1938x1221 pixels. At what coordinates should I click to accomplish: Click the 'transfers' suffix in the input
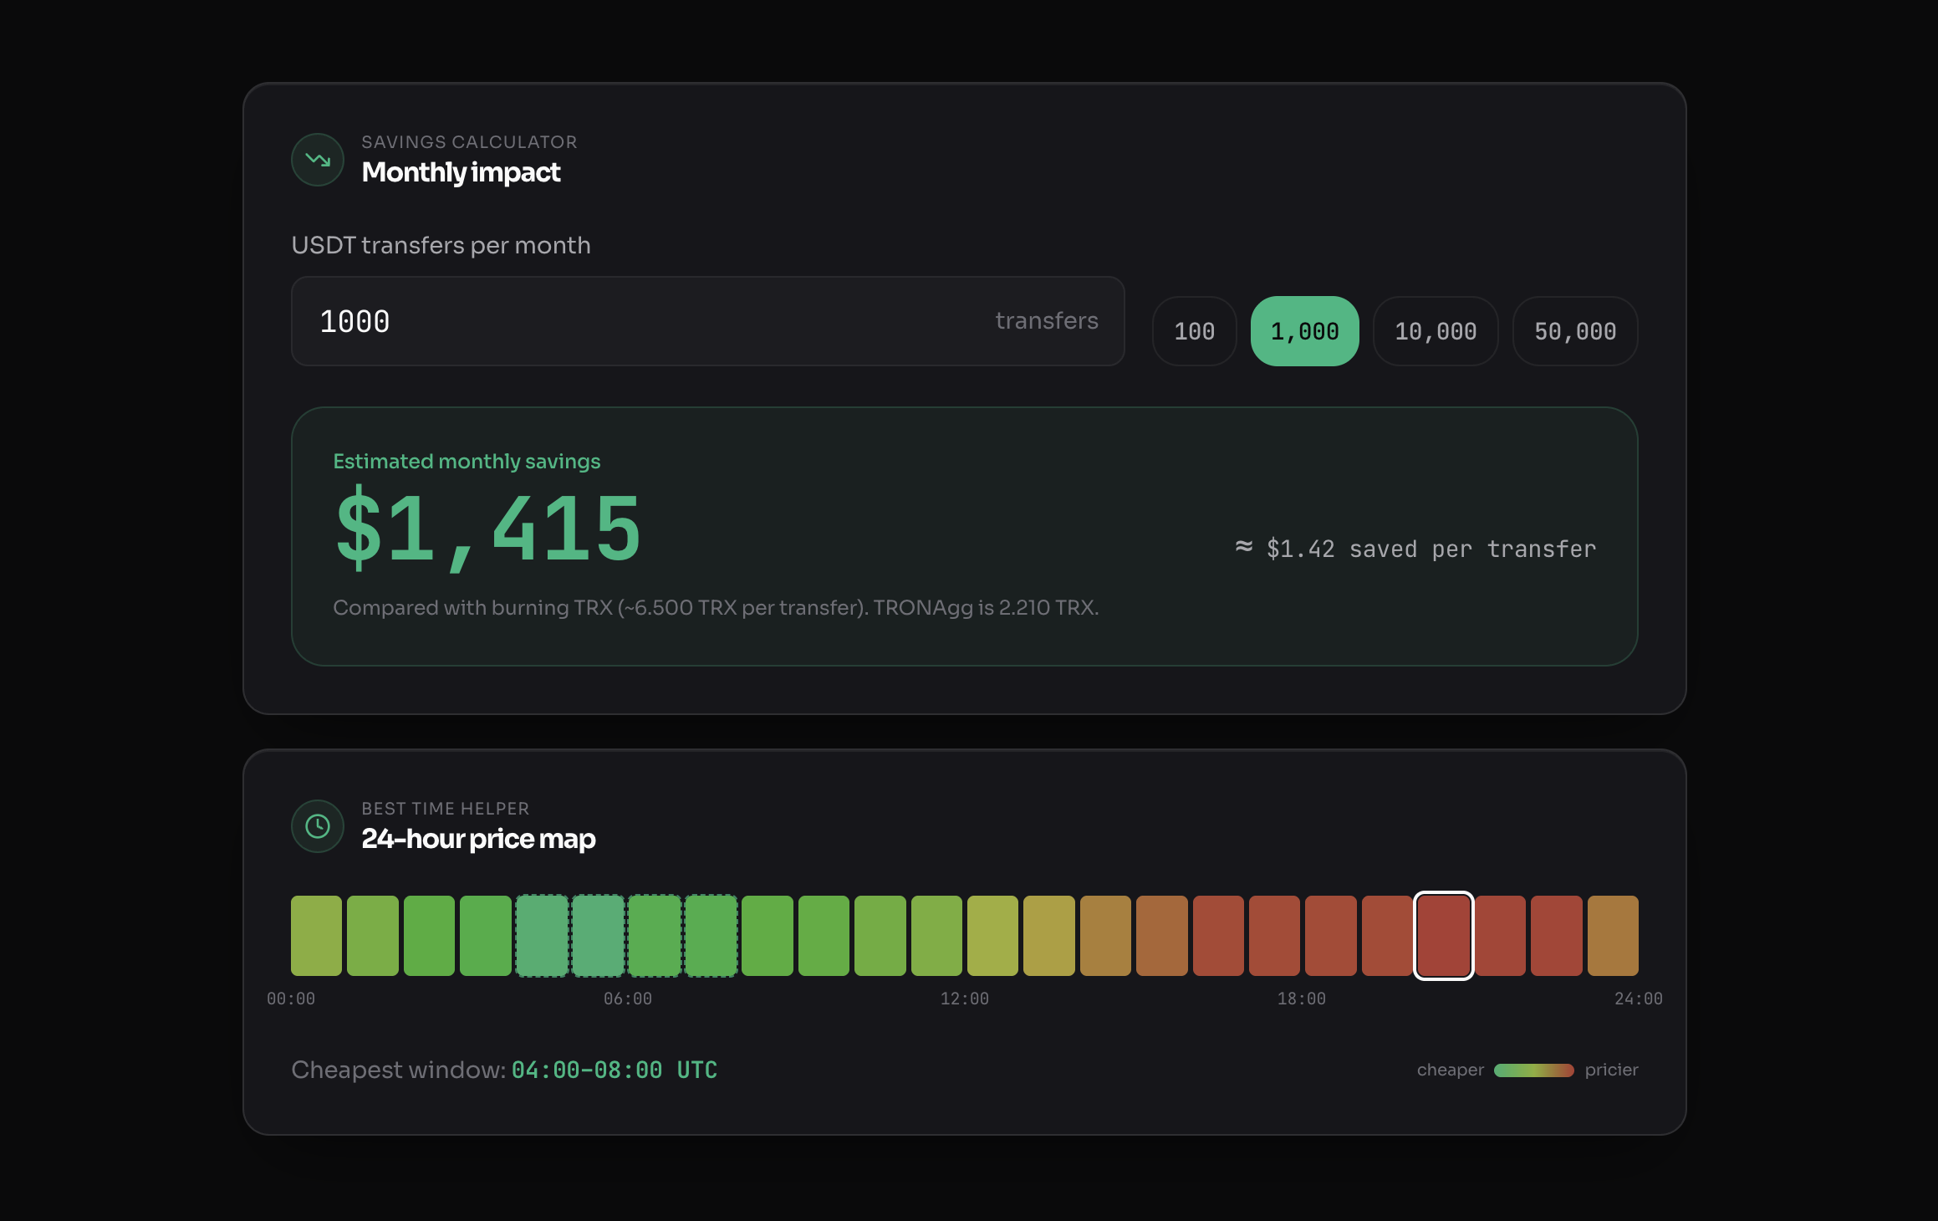1047,321
